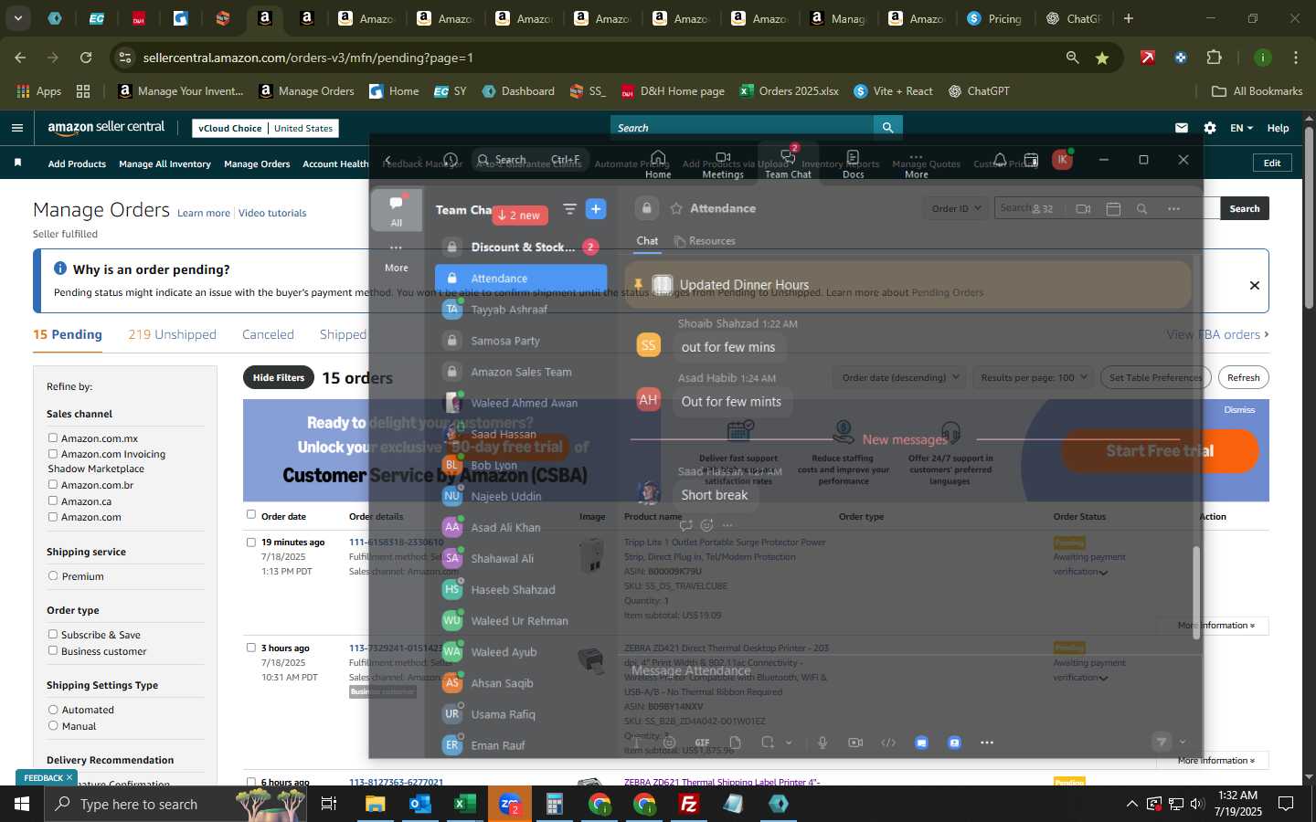Screen dimensions: 1316x822
Task: Tick checkbox for order placed 19 minutes ago
Action: [251, 543]
